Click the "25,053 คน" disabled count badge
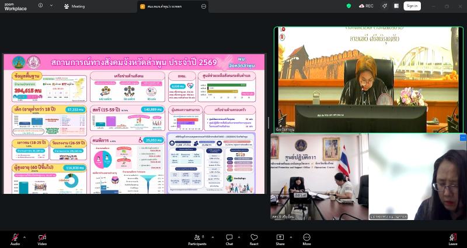Viewport: 467px width, 248px height. 154,140
